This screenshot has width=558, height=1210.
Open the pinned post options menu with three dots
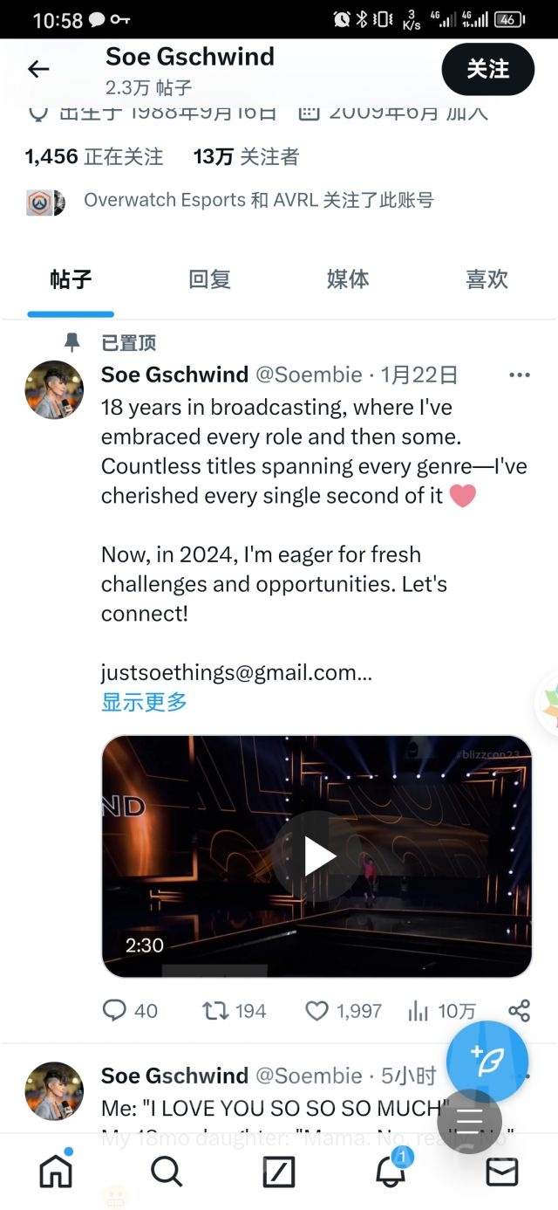click(x=519, y=374)
